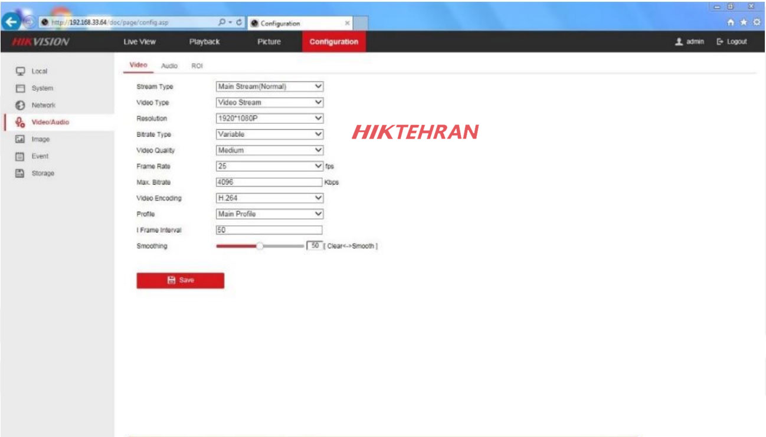Click the Network globe icon

point(20,105)
